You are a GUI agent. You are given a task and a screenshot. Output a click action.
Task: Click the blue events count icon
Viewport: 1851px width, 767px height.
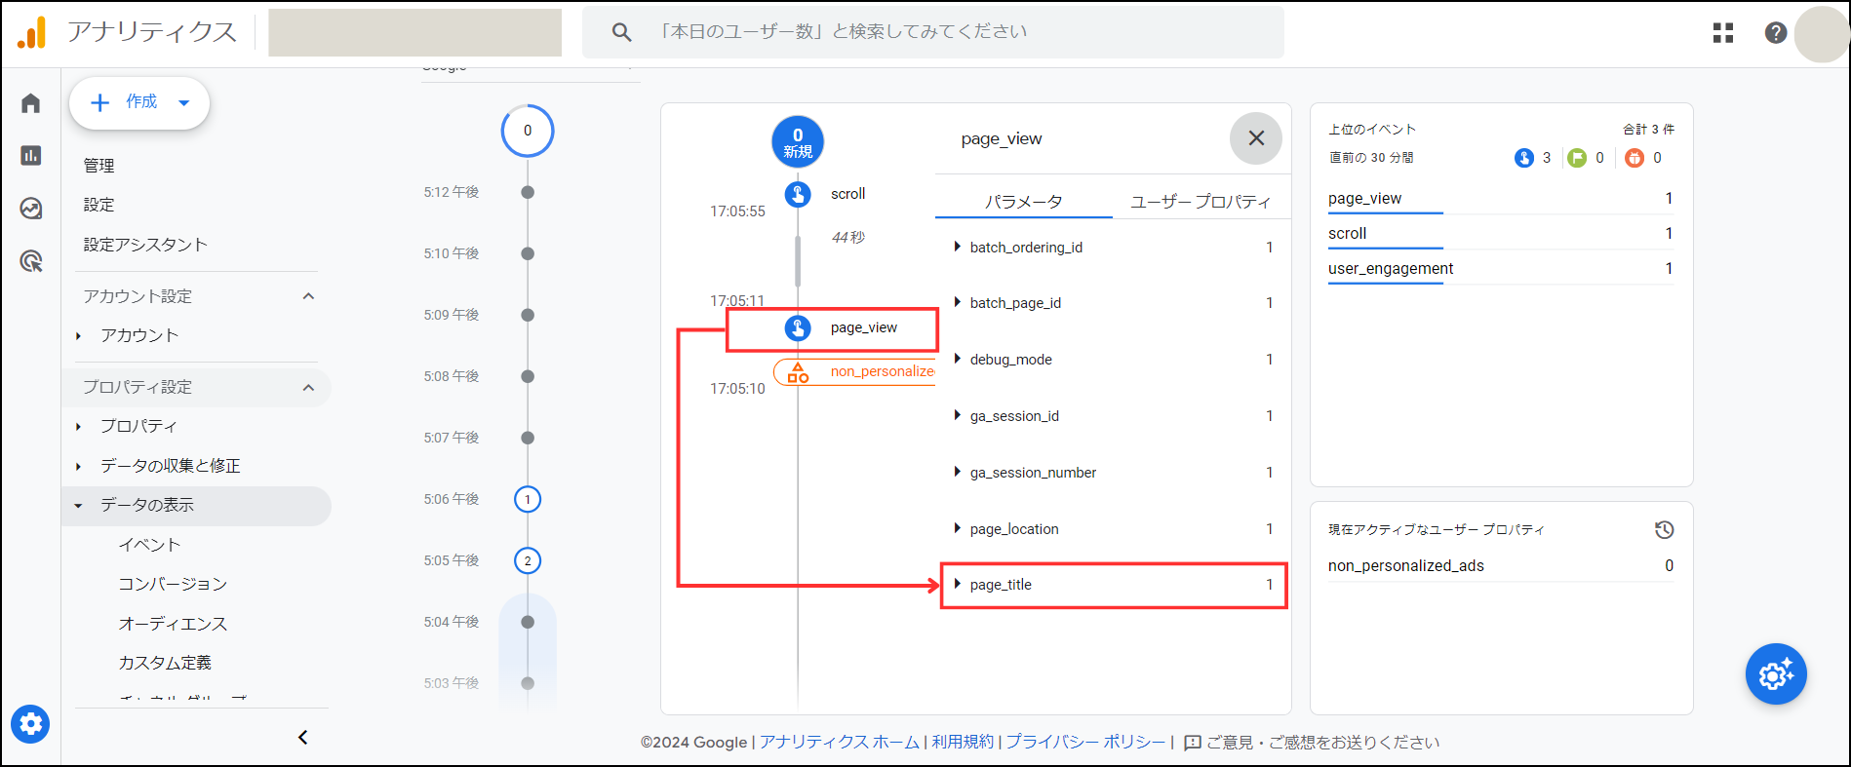click(1524, 158)
